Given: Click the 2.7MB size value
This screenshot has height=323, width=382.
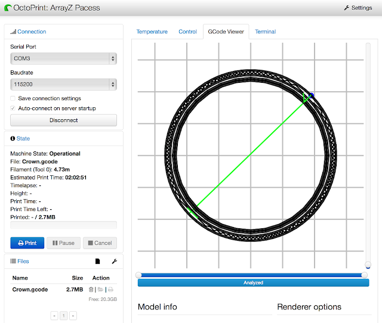Looking at the screenshot, I should (75, 290).
